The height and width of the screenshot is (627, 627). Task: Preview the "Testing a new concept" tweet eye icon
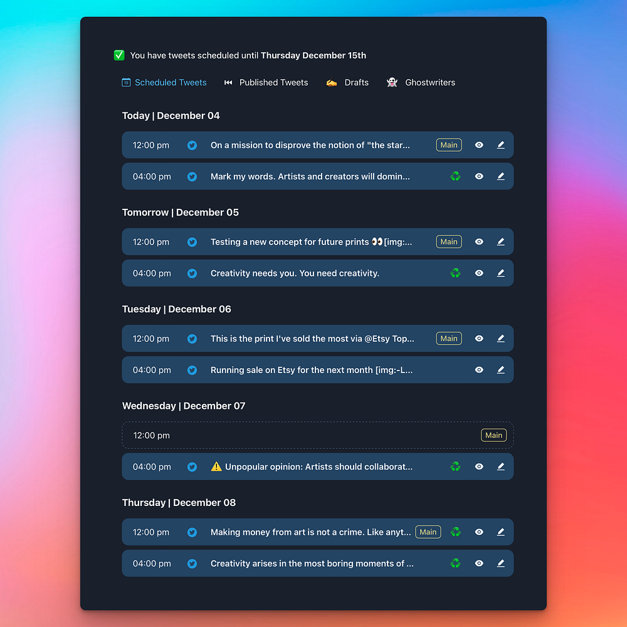pos(479,241)
